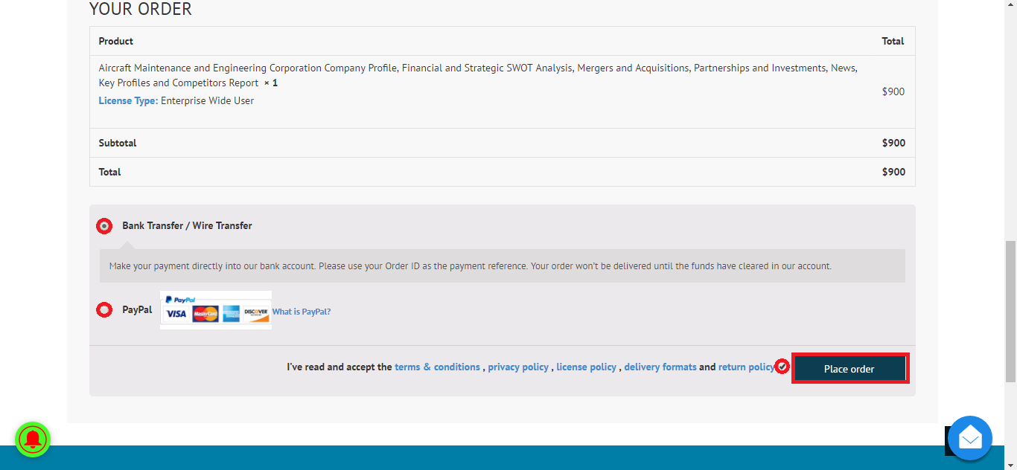Click the green notification bell icon
This screenshot has height=470, width=1017.
tap(33, 439)
